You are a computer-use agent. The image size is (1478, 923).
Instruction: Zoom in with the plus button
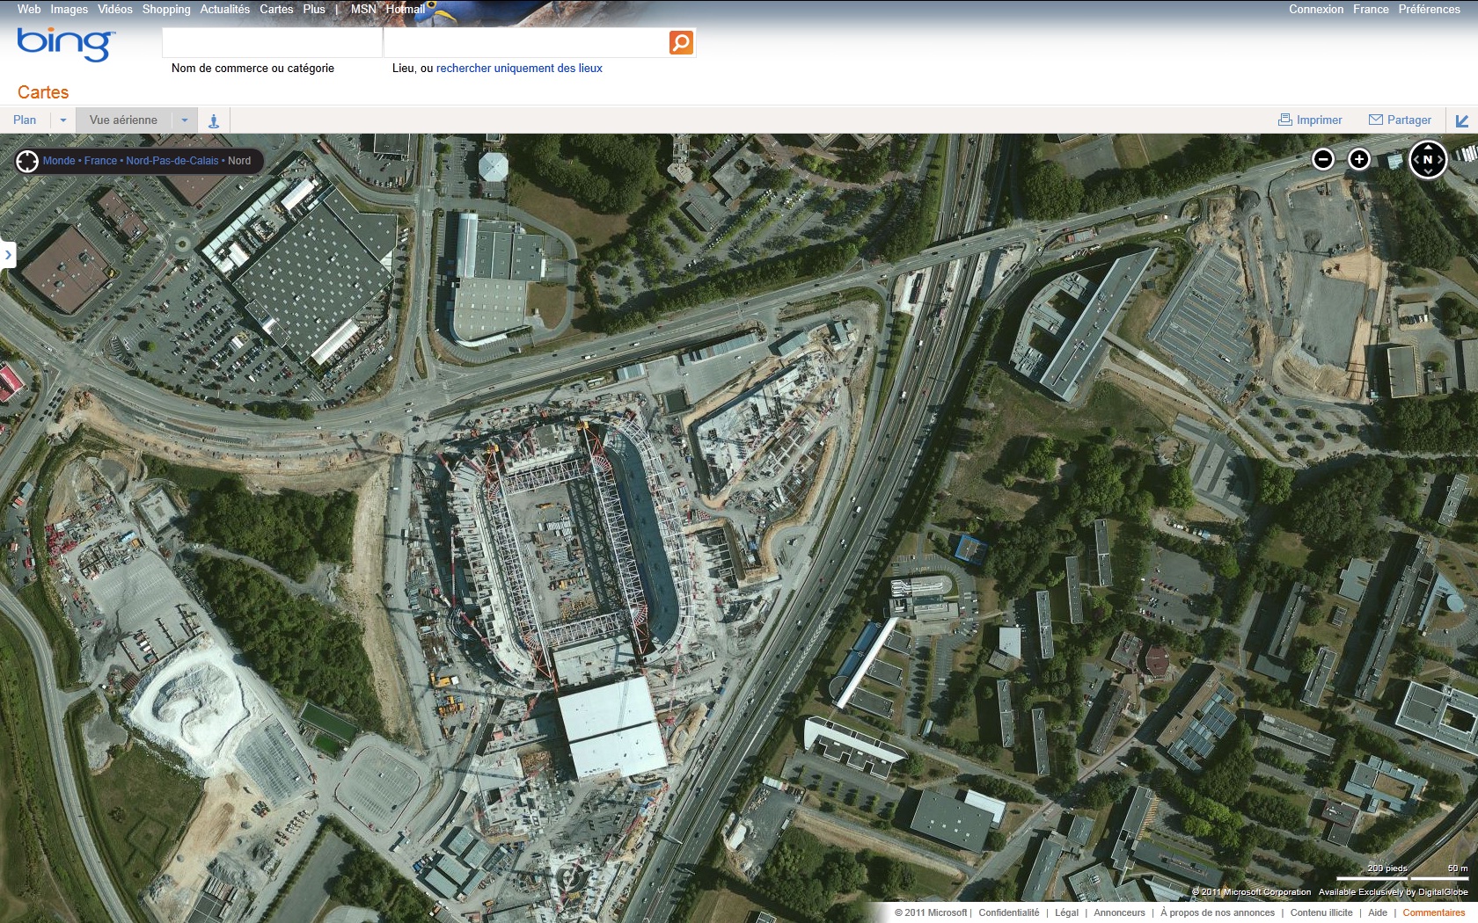click(1359, 159)
